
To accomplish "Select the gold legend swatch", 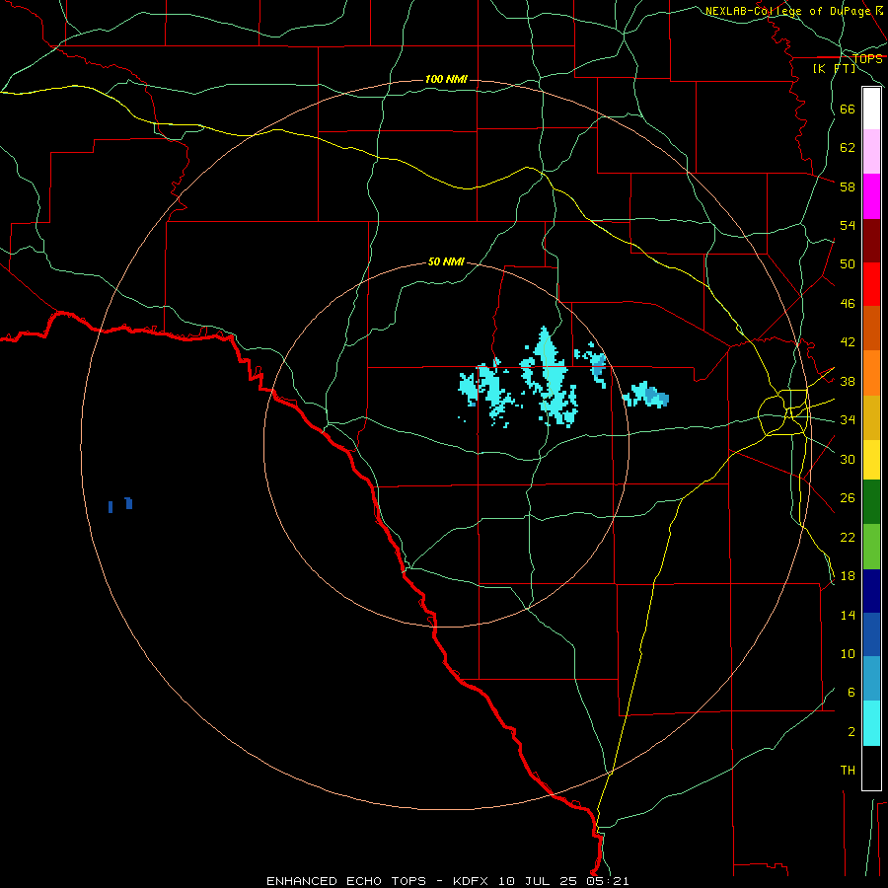I will (871, 417).
